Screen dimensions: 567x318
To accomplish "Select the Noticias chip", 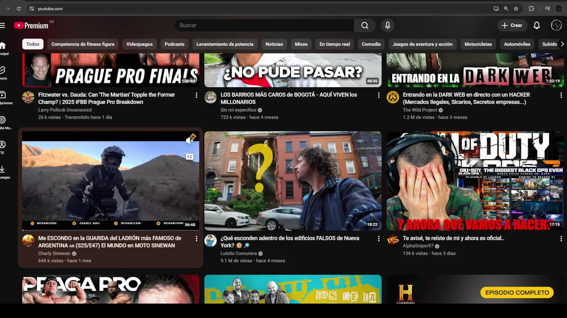I will [274, 44].
